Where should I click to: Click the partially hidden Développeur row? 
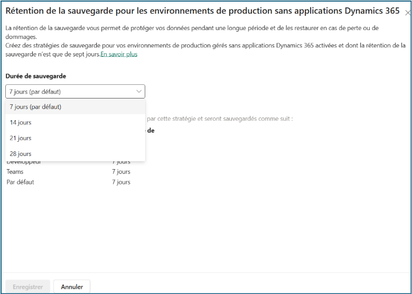click(x=23, y=162)
